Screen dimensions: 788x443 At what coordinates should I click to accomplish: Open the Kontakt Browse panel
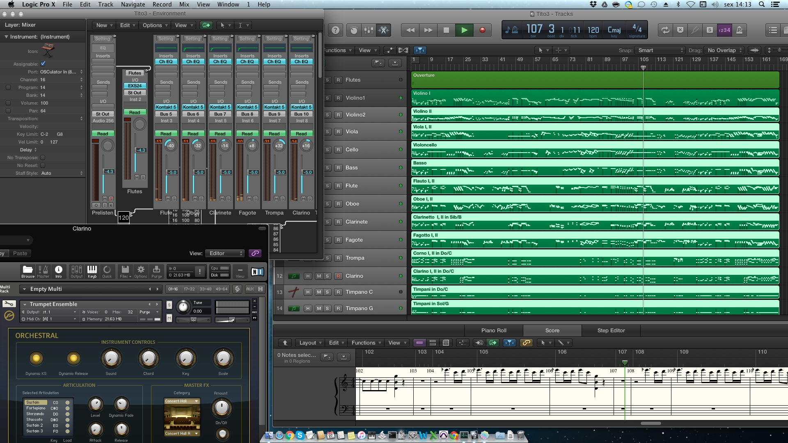point(28,271)
